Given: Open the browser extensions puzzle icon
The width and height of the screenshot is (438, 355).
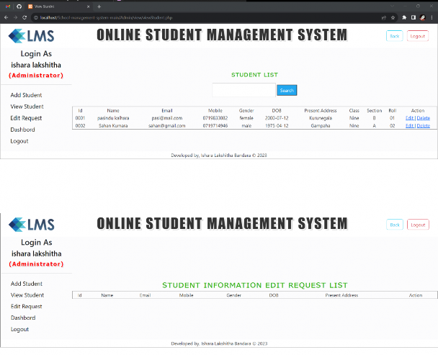Looking at the screenshot, I should [x=404, y=17].
